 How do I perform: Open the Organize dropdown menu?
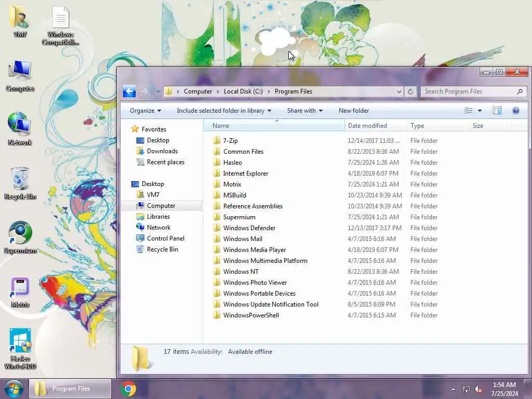[145, 111]
